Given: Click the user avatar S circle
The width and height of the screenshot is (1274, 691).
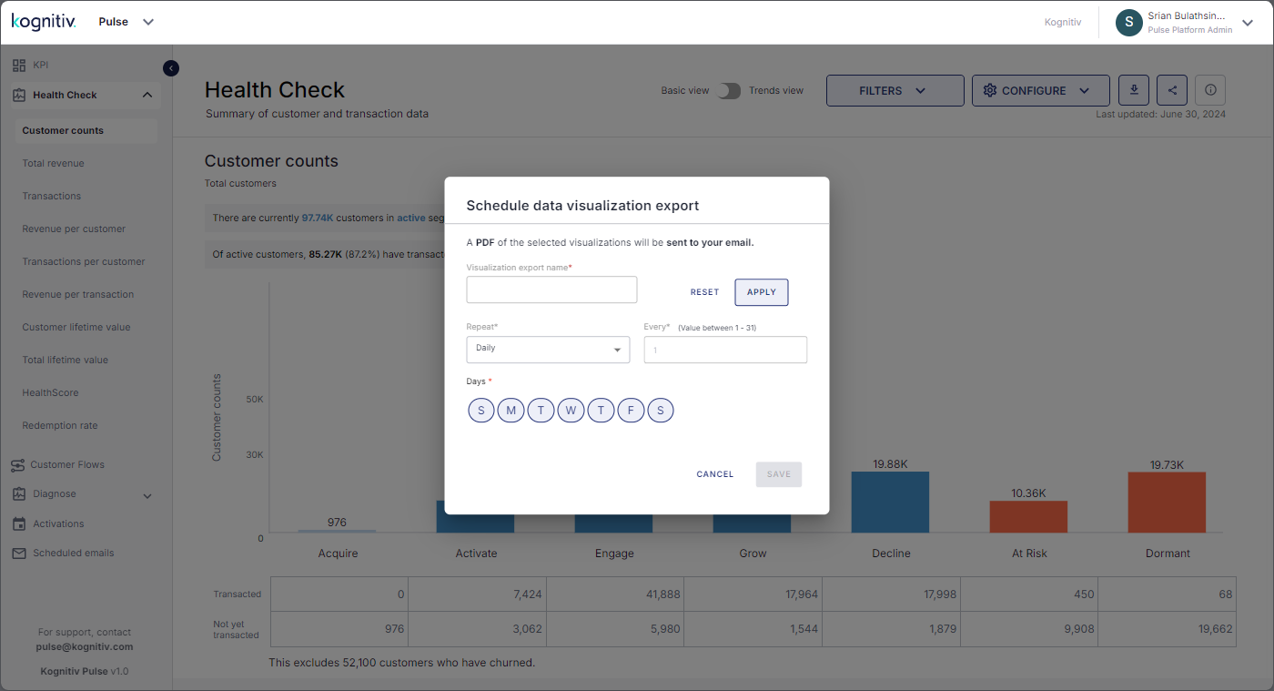Looking at the screenshot, I should [1129, 23].
